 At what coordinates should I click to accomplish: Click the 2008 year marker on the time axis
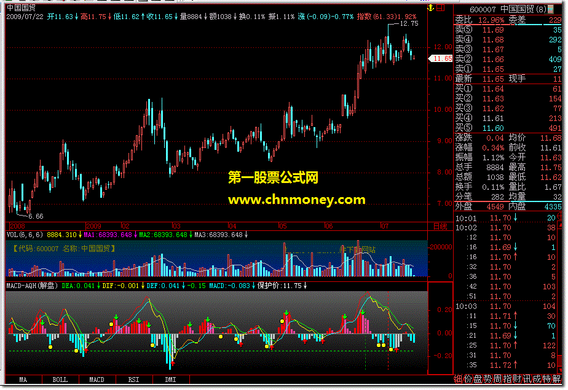pos(17,226)
